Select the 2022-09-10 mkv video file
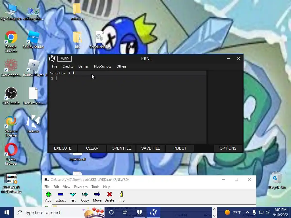This screenshot has width=291, height=218. 11,183
